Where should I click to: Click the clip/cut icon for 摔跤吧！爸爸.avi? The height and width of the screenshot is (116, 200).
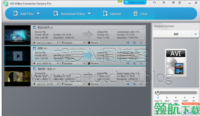click(128, 84)
